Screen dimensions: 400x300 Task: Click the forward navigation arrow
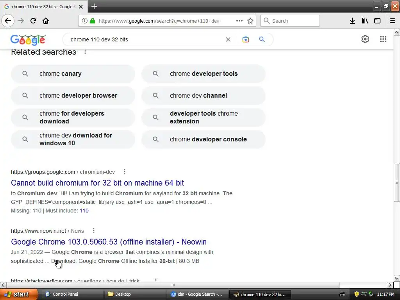(x=21, y=21)
